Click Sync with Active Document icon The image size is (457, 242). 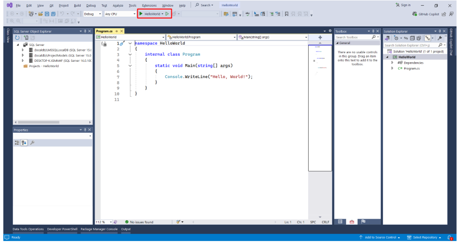(406, 38)
